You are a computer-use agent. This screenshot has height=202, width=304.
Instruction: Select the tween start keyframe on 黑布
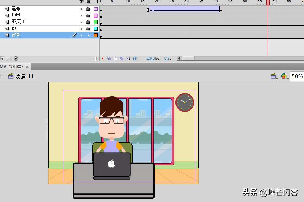click(x=151, y=10)
